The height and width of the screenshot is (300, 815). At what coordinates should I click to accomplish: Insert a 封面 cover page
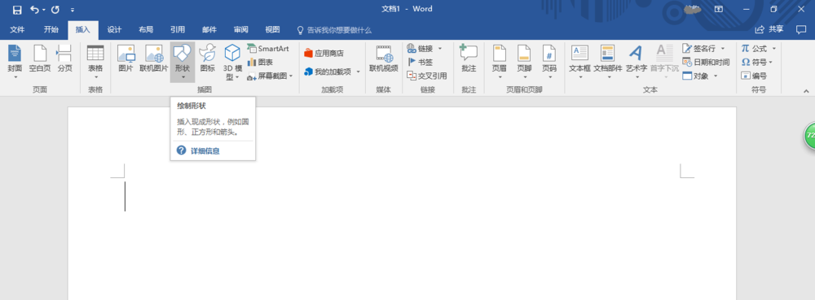(15, 61)
